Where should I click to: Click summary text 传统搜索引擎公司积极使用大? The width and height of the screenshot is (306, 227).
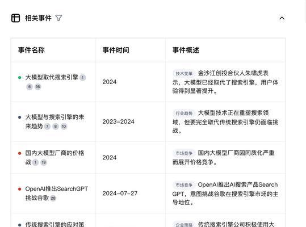[x=236, y=224]
